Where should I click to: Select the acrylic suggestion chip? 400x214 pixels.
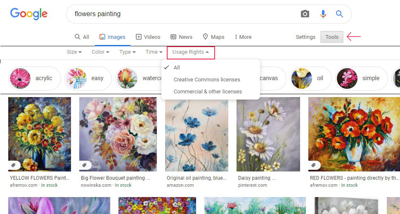(x=35, y=78)
